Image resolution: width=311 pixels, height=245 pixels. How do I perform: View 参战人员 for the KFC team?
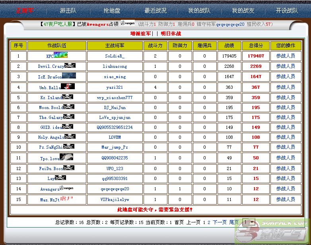click(x=286, y=56)
